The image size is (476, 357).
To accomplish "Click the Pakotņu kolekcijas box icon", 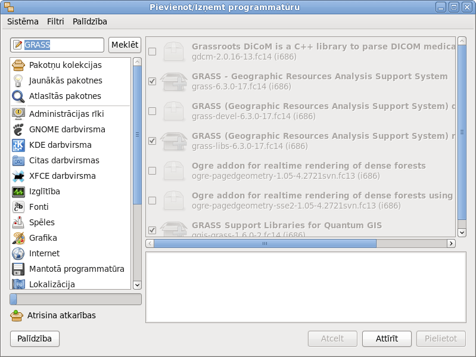I will tap(18, 65).
